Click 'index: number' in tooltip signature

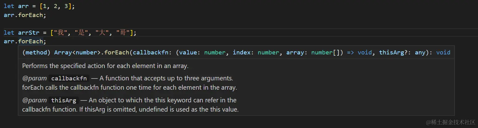256,53
